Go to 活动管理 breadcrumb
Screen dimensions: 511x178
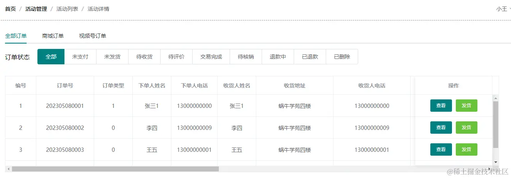point(36,9)
